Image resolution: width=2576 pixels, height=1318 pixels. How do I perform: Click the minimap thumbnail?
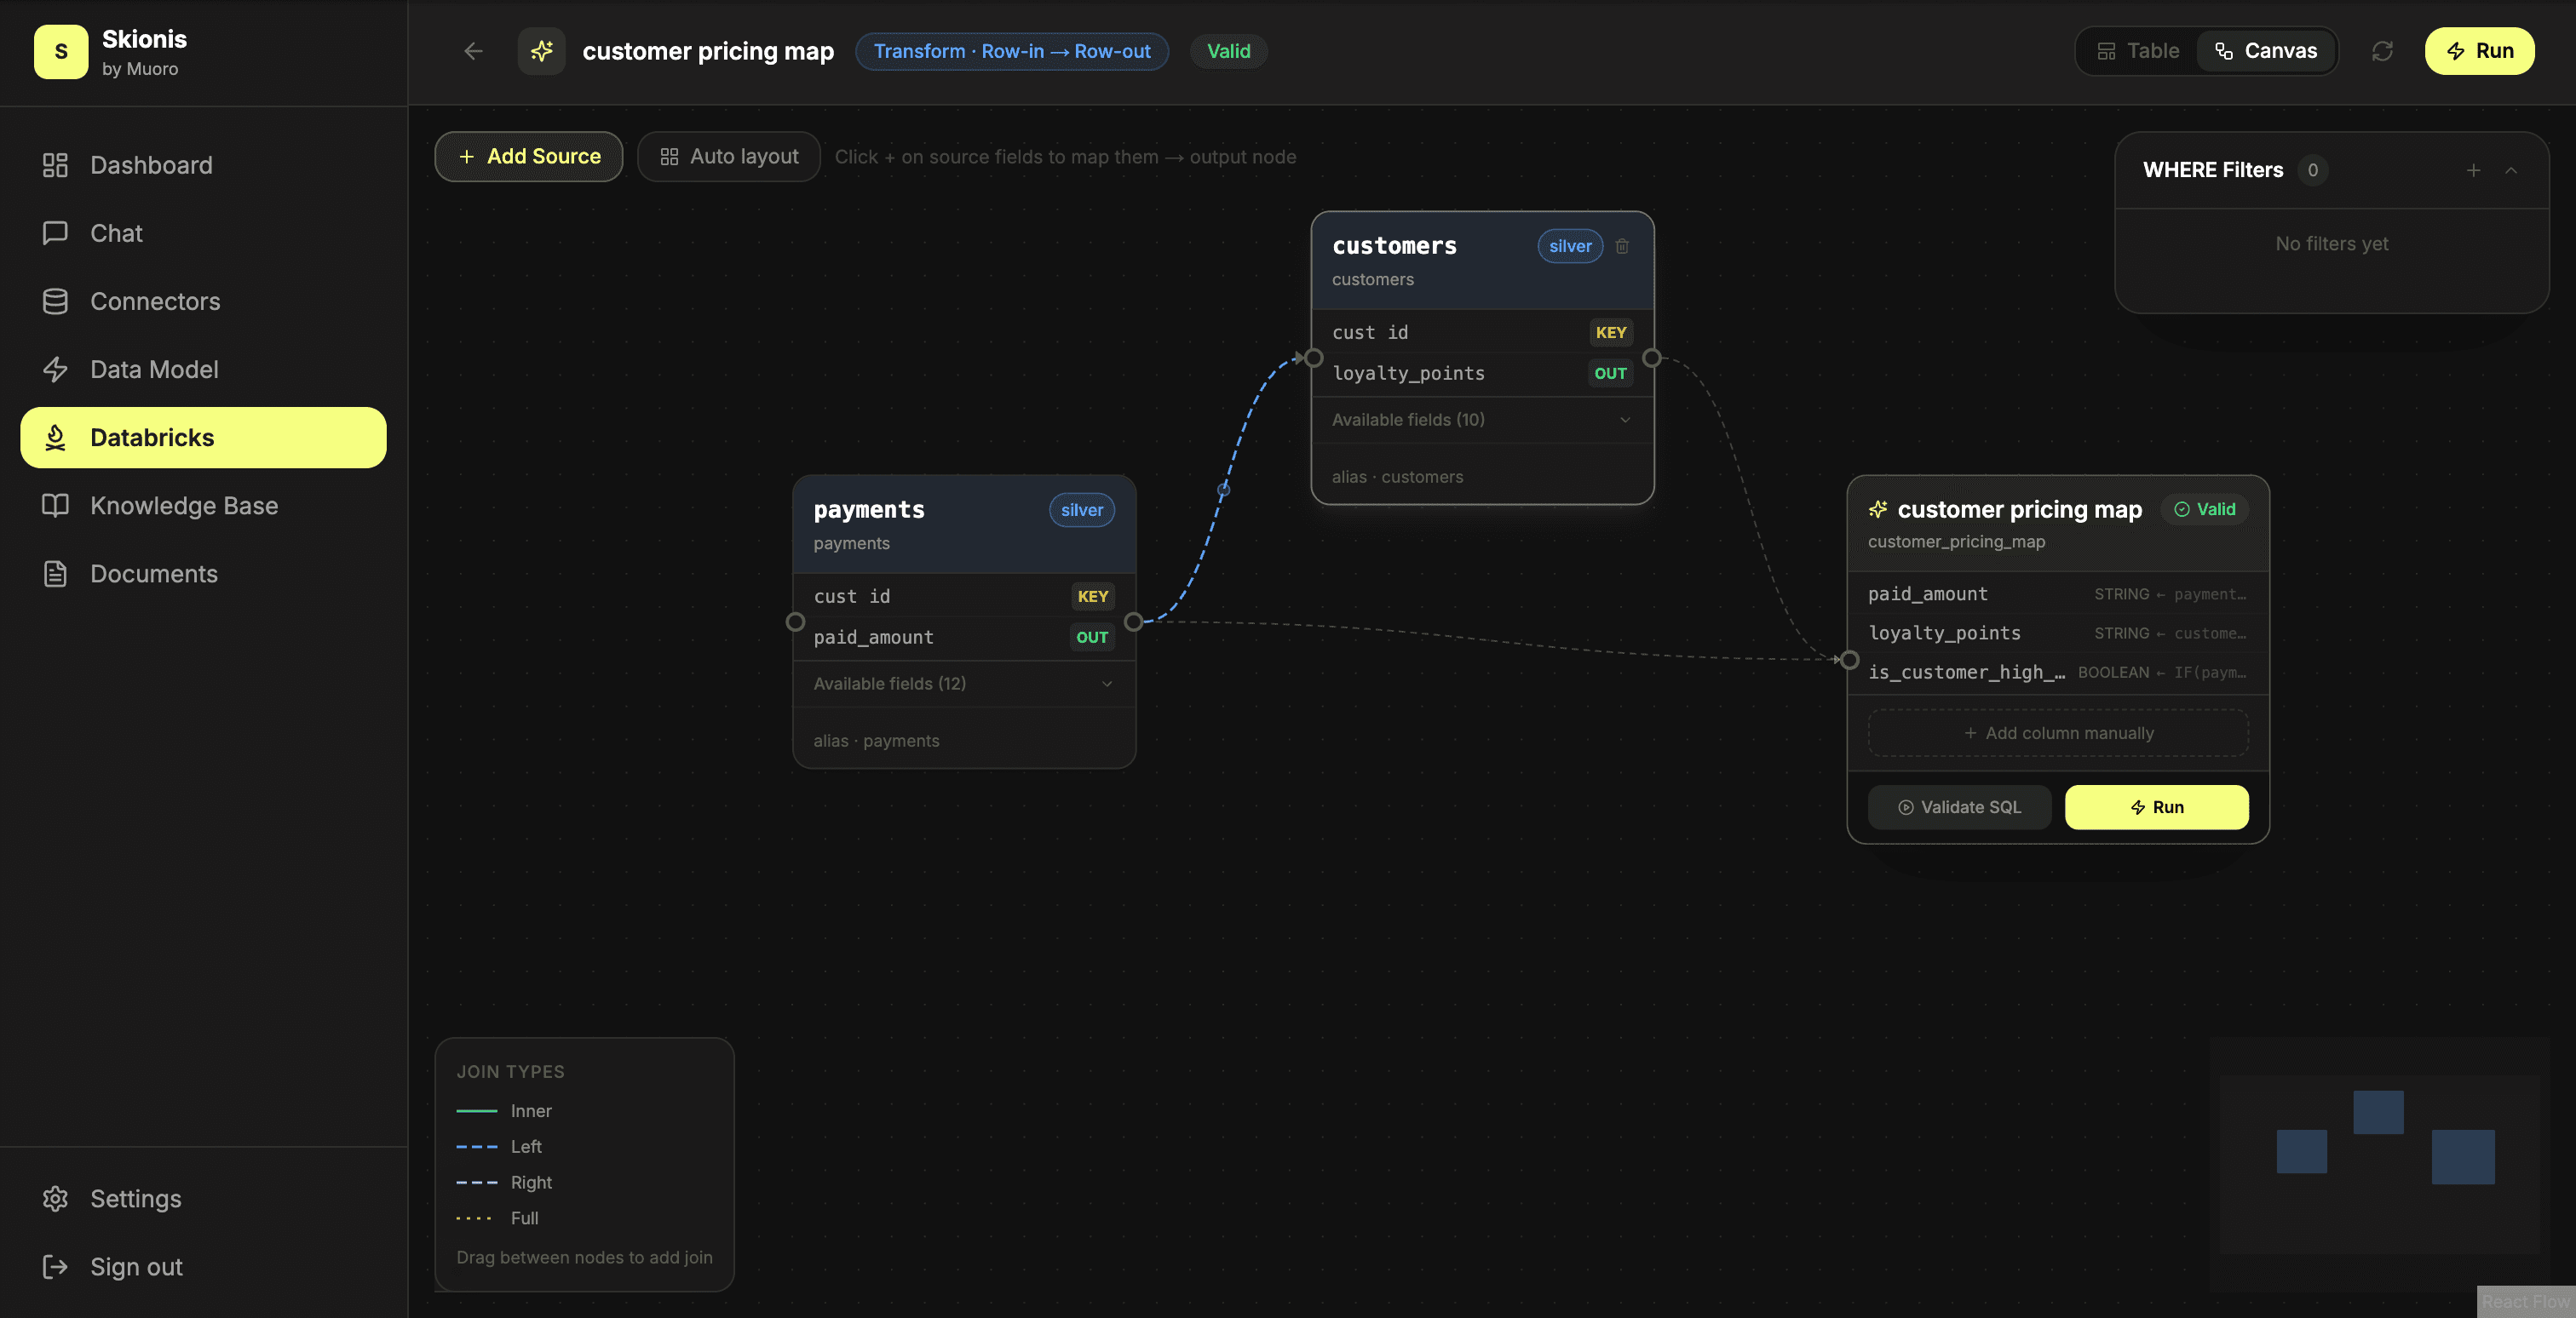[x=2379, y=1163]
